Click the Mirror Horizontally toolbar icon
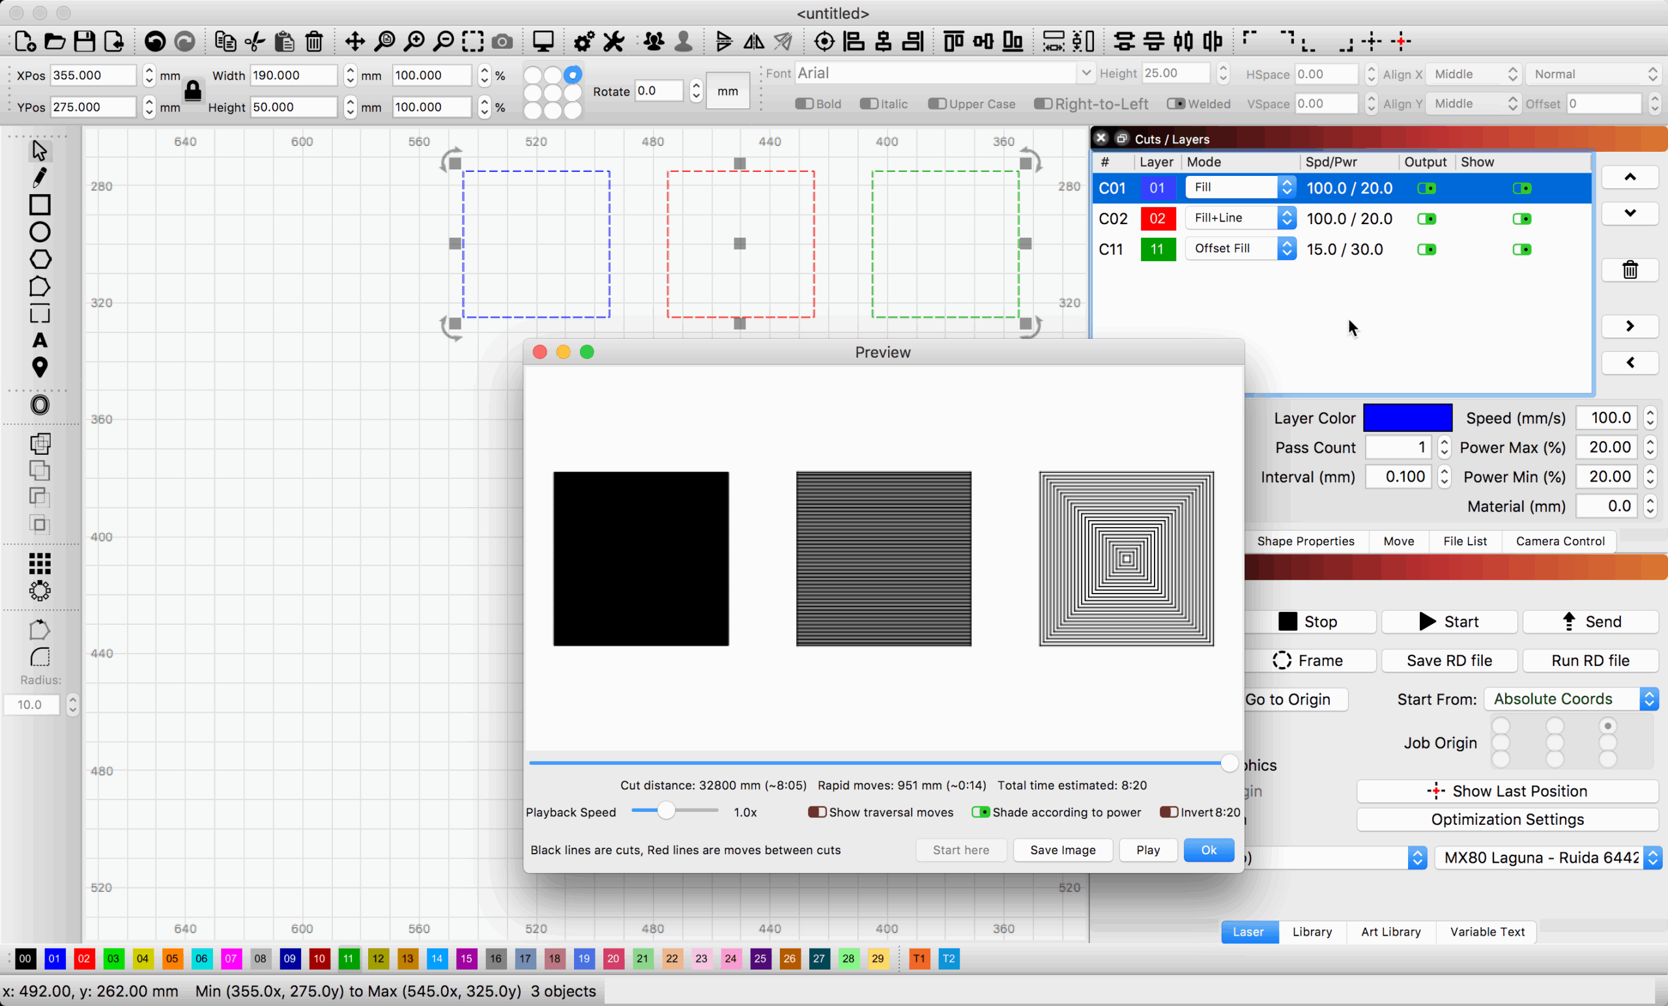Viewport: 1668px width, 1006px height. 753,41
